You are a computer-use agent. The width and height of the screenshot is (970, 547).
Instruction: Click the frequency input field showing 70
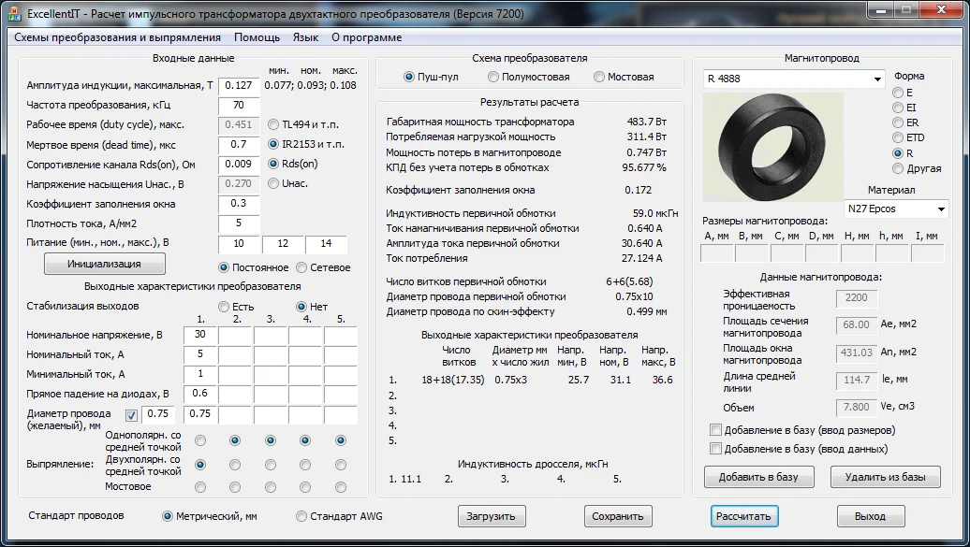coord(238,105)
